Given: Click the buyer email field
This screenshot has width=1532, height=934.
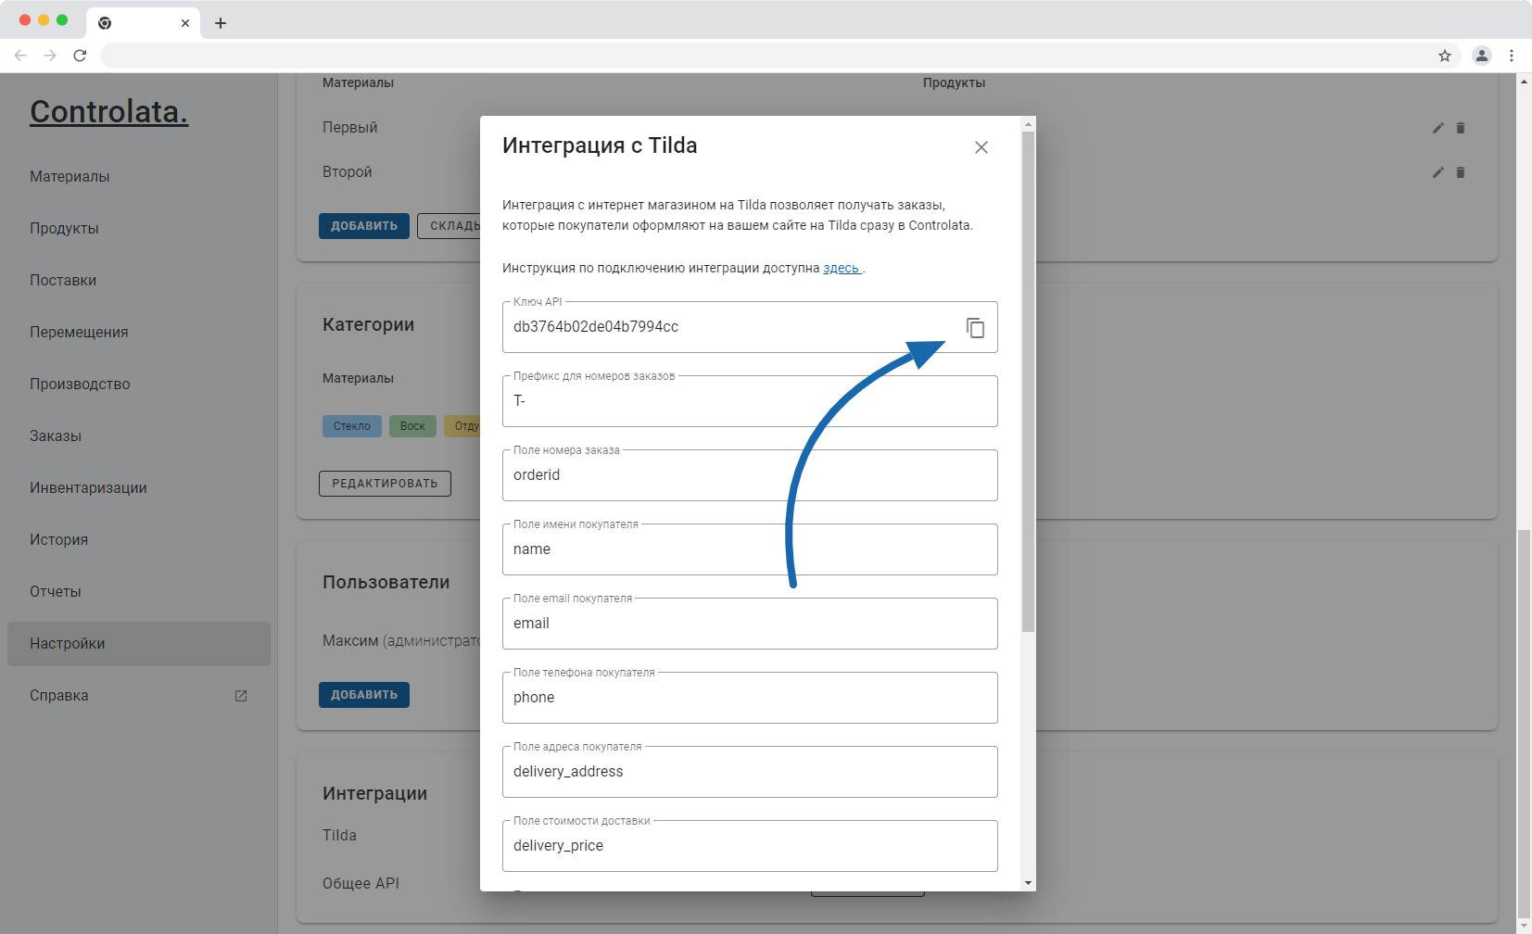Looking at the screenshot, I should pos(750,624).
